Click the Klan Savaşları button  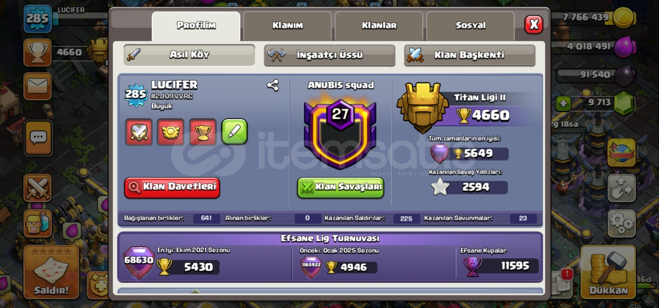pyautogui.click(x=341, y=188)
